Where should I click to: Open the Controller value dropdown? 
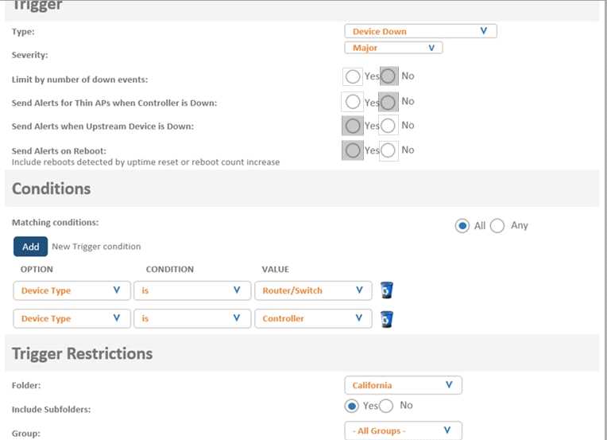[x=313, y=318]
